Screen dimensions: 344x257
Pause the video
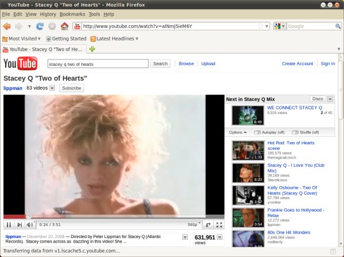point(9,224)
